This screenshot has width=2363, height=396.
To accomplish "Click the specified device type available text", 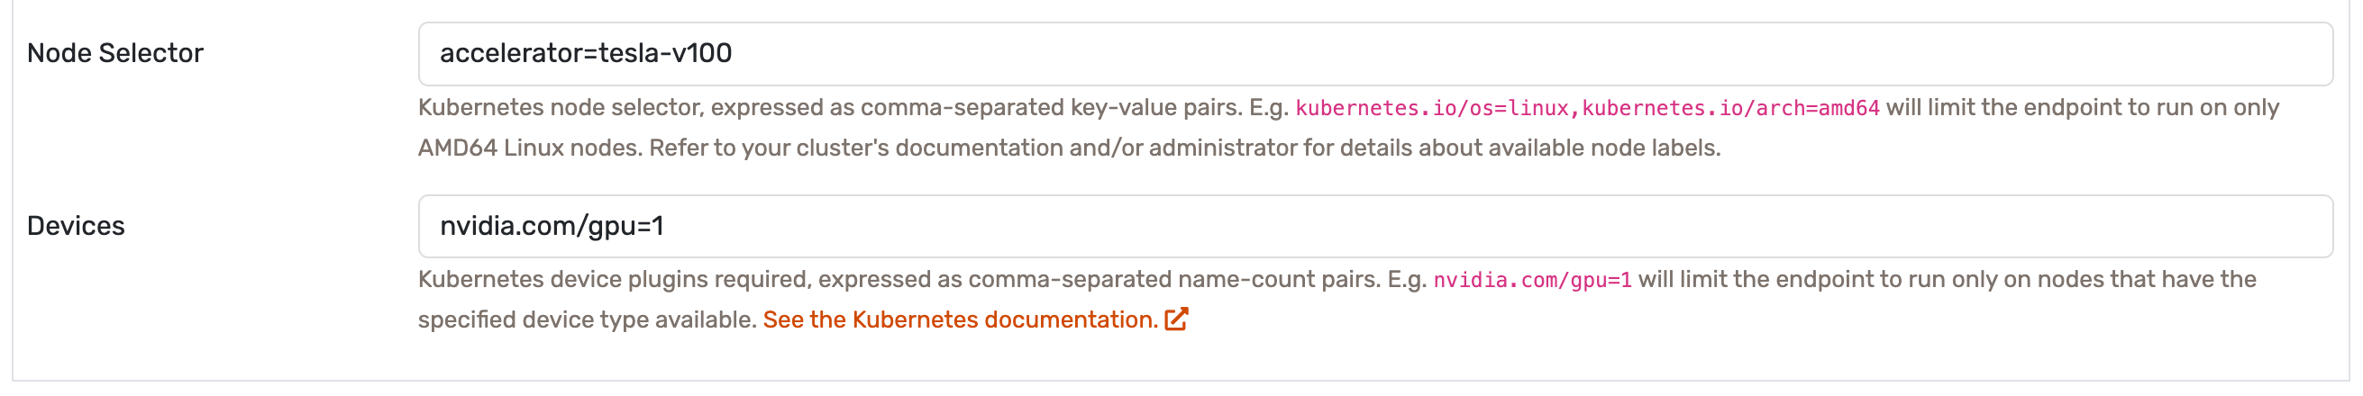I will 587,319.
